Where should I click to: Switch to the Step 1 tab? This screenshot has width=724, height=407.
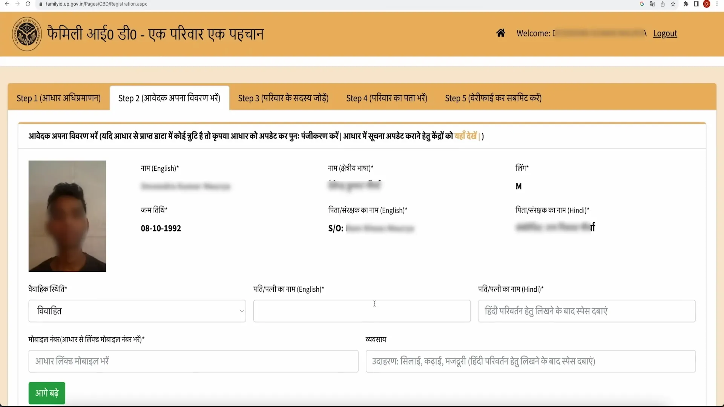[x=58, y=98]
